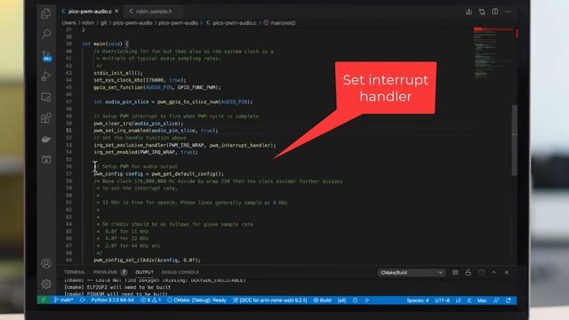569x320 pixels.
Task: Click irq_set_exclusive_handler function call
Action: click(185, 145)
